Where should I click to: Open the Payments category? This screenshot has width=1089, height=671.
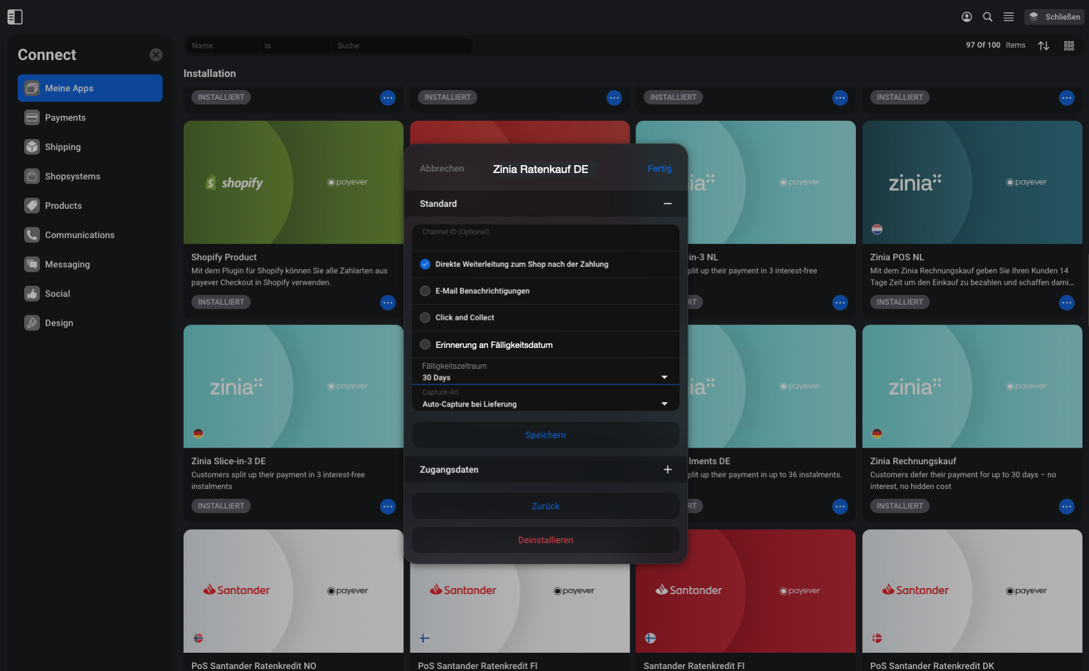[90, 117]
